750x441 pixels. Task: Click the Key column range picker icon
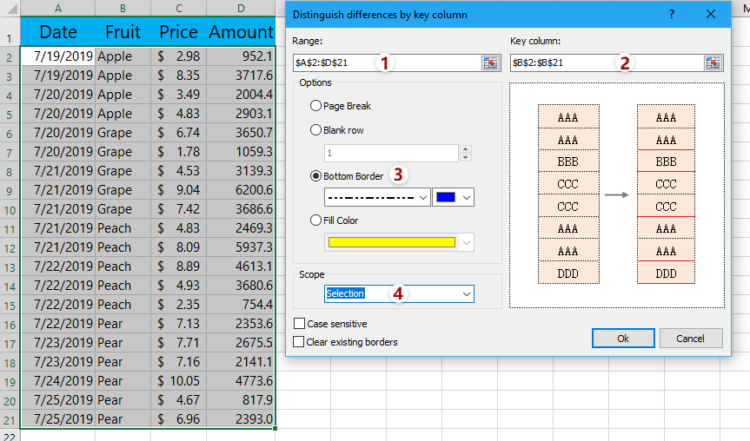coord(713,63)
